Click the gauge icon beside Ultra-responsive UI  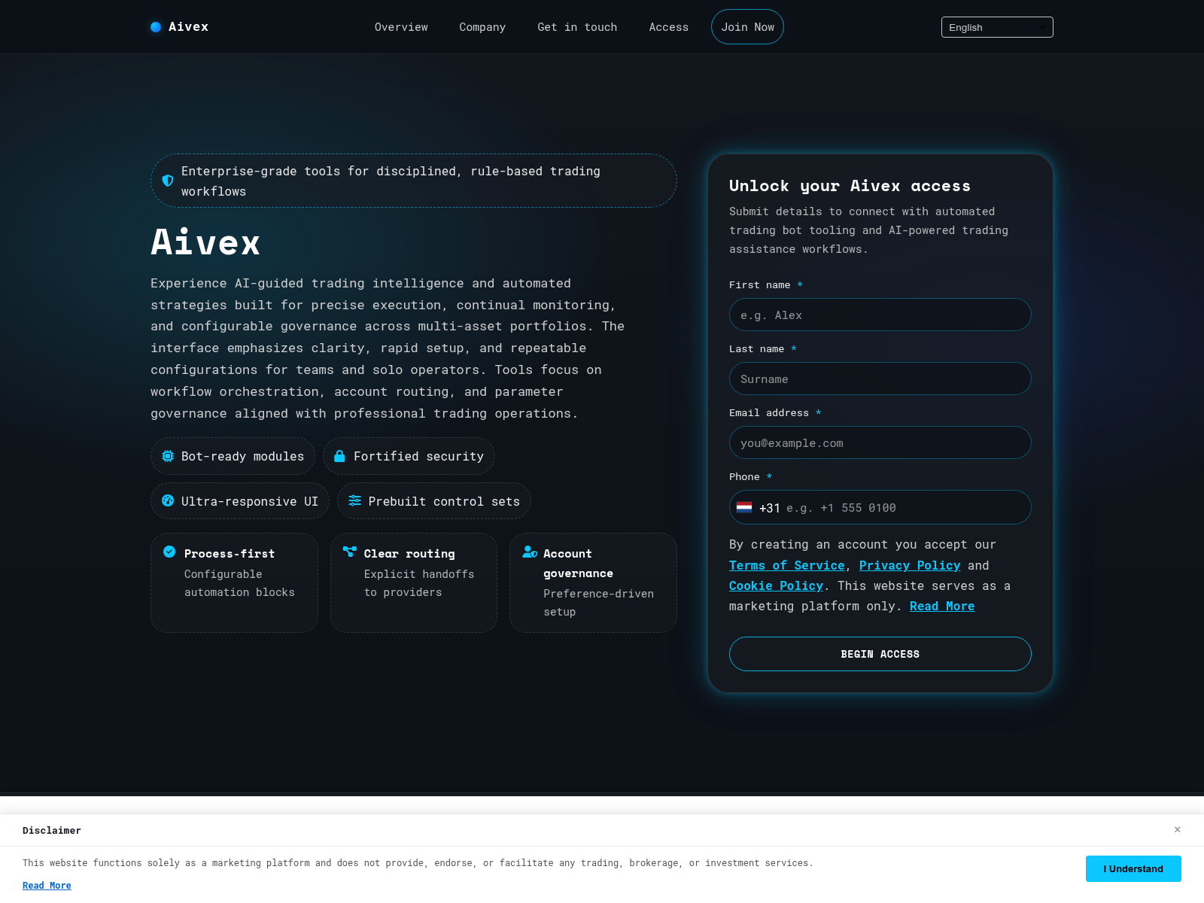pyautogui.click(x=168, y=500)
